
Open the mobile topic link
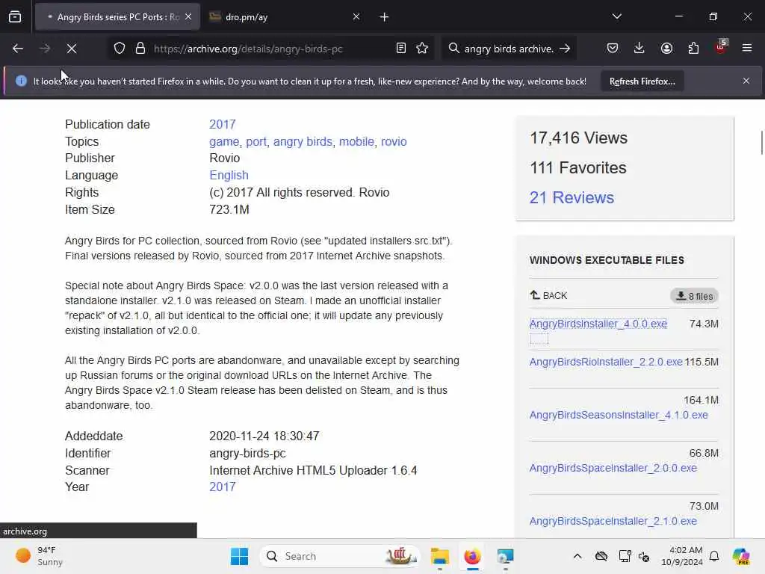[356, 141]
